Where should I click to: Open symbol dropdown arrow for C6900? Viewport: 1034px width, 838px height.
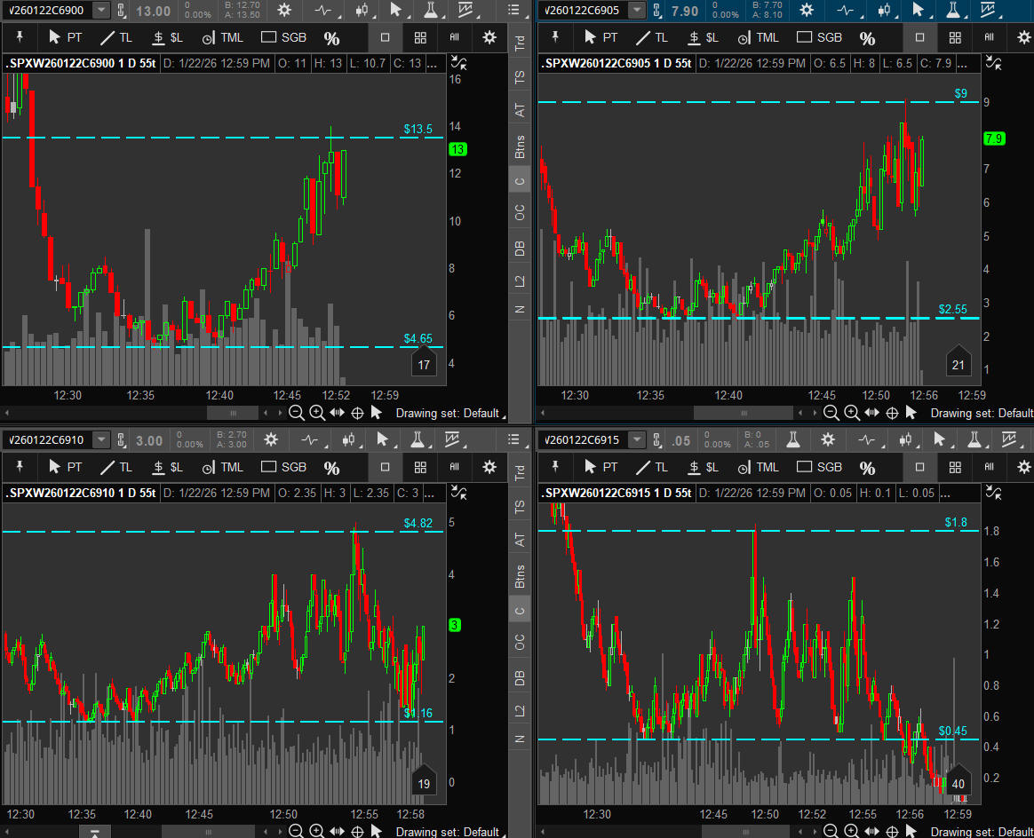101,10
